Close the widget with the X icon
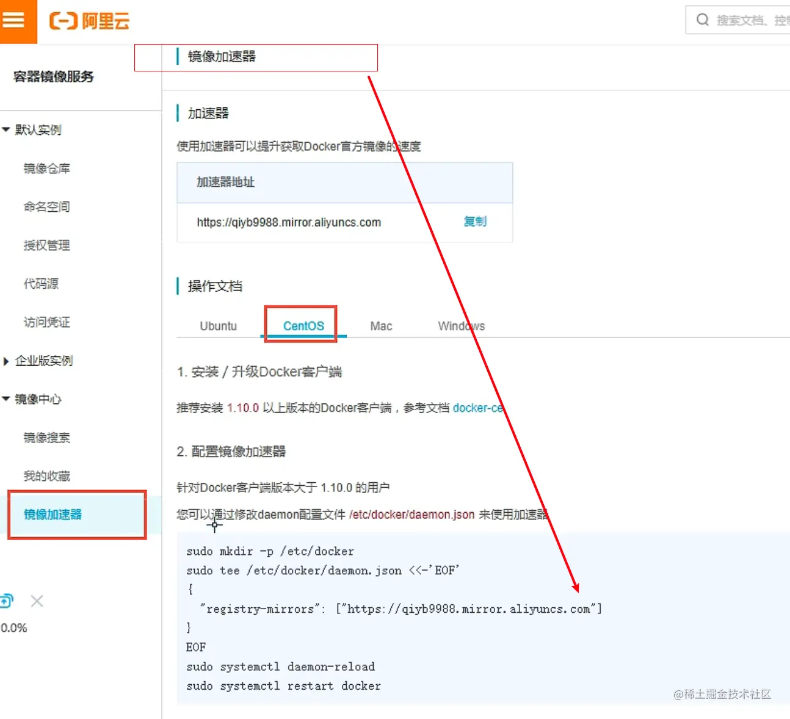This screenshot has width=790, height=719. [x=37, y=601]
